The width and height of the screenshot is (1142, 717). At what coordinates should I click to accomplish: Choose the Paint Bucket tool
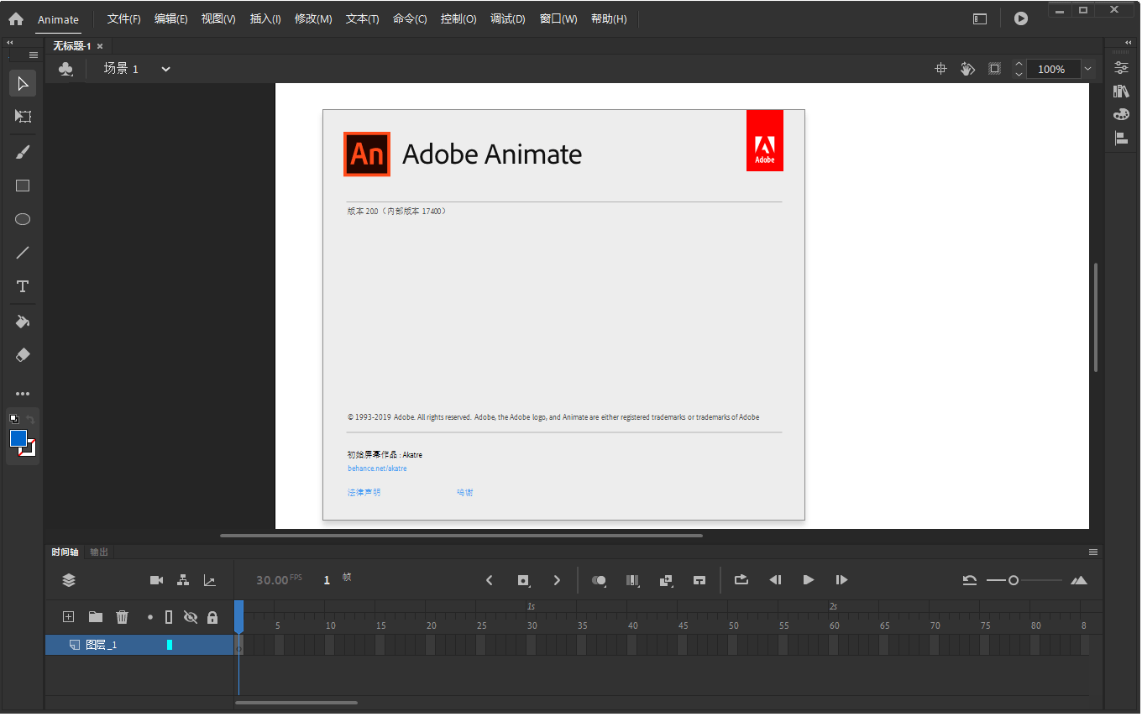(22, 321)
